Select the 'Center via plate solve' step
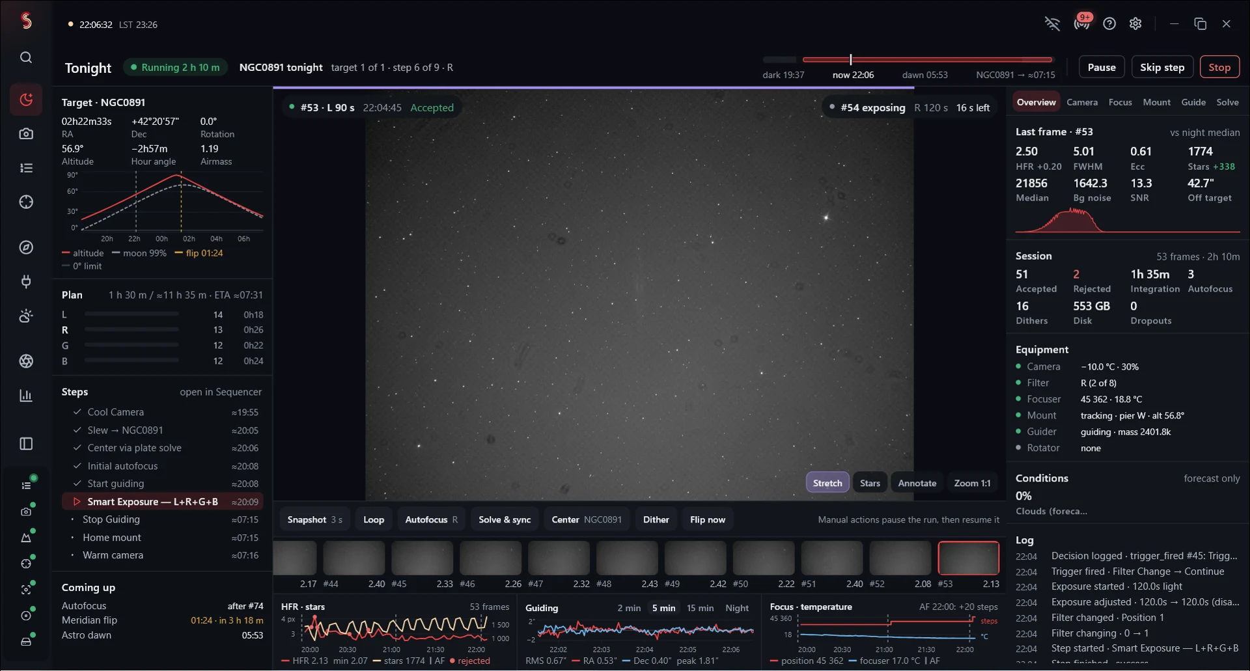 coord(163,448)
